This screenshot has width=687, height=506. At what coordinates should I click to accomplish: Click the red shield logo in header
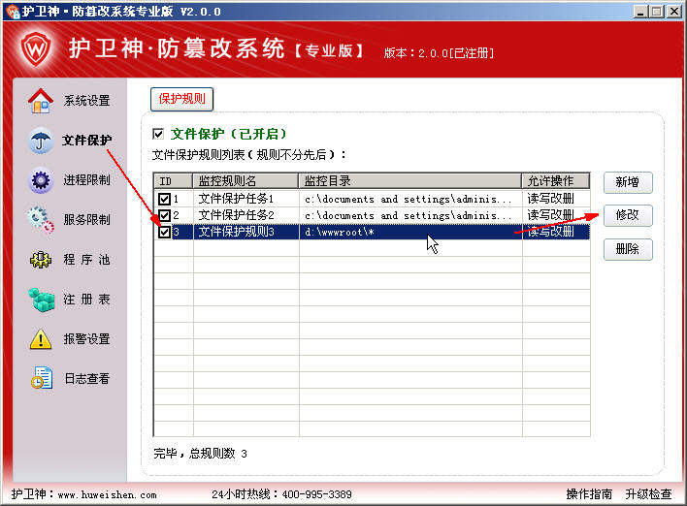pos(36,48)
